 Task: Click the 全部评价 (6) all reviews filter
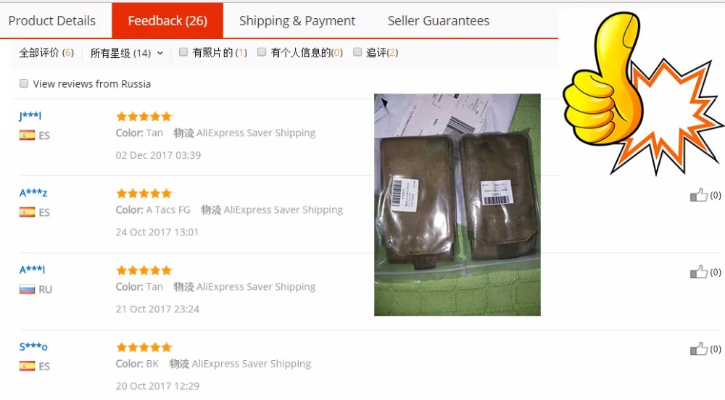46,53
